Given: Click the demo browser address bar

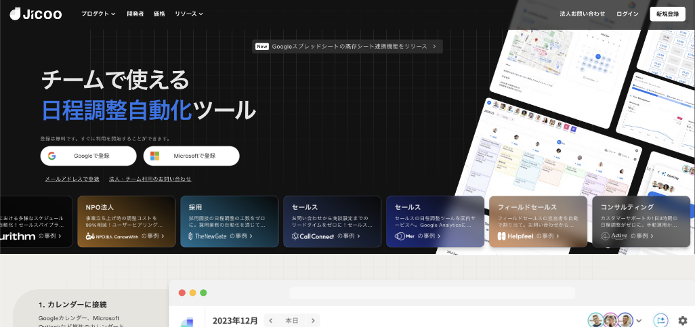Looking at the screenshot, I should tap(432, 293).
